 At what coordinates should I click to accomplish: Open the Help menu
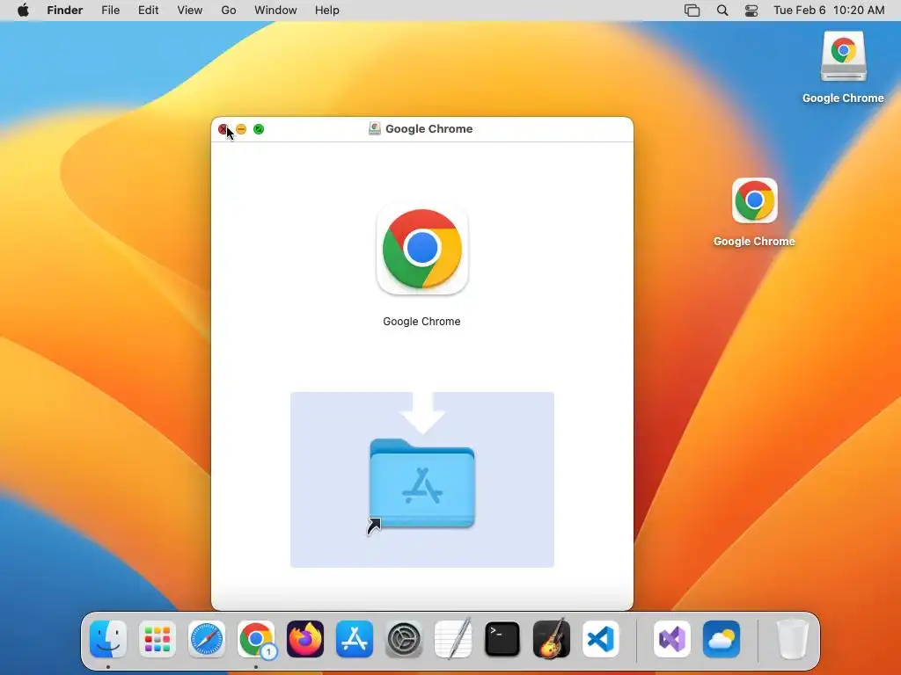pos(327,11)
